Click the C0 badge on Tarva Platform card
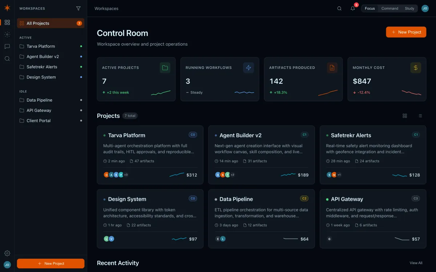This screenshot has width=436, height=272. coord(193,135)
